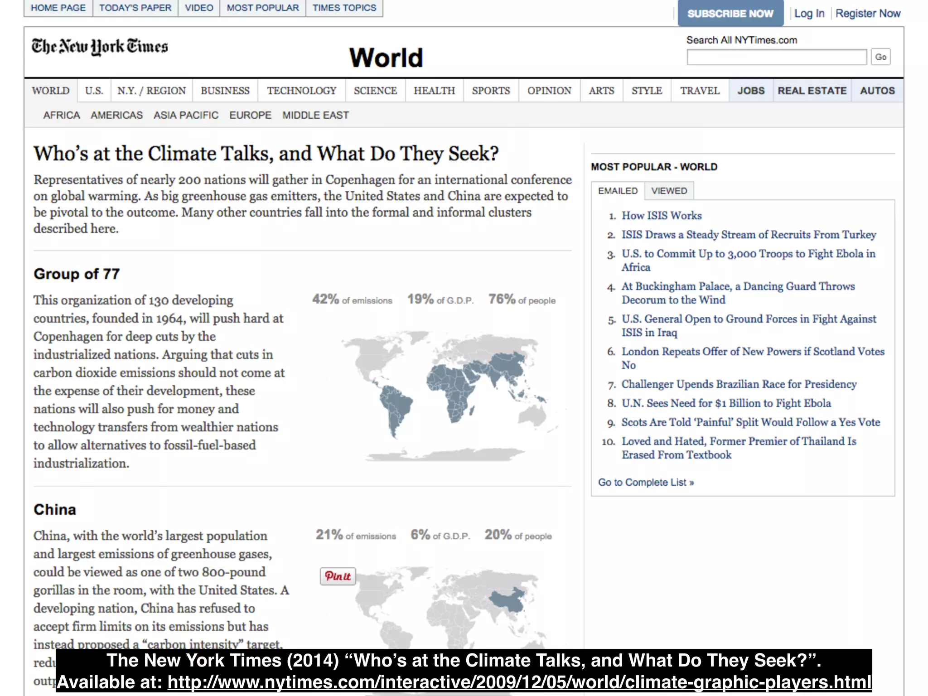Image resolution: width=928 pixels, height=696 pixels.
Task: Open the SPORTS section
Action: pyautogui.click(x=491, y=91)
